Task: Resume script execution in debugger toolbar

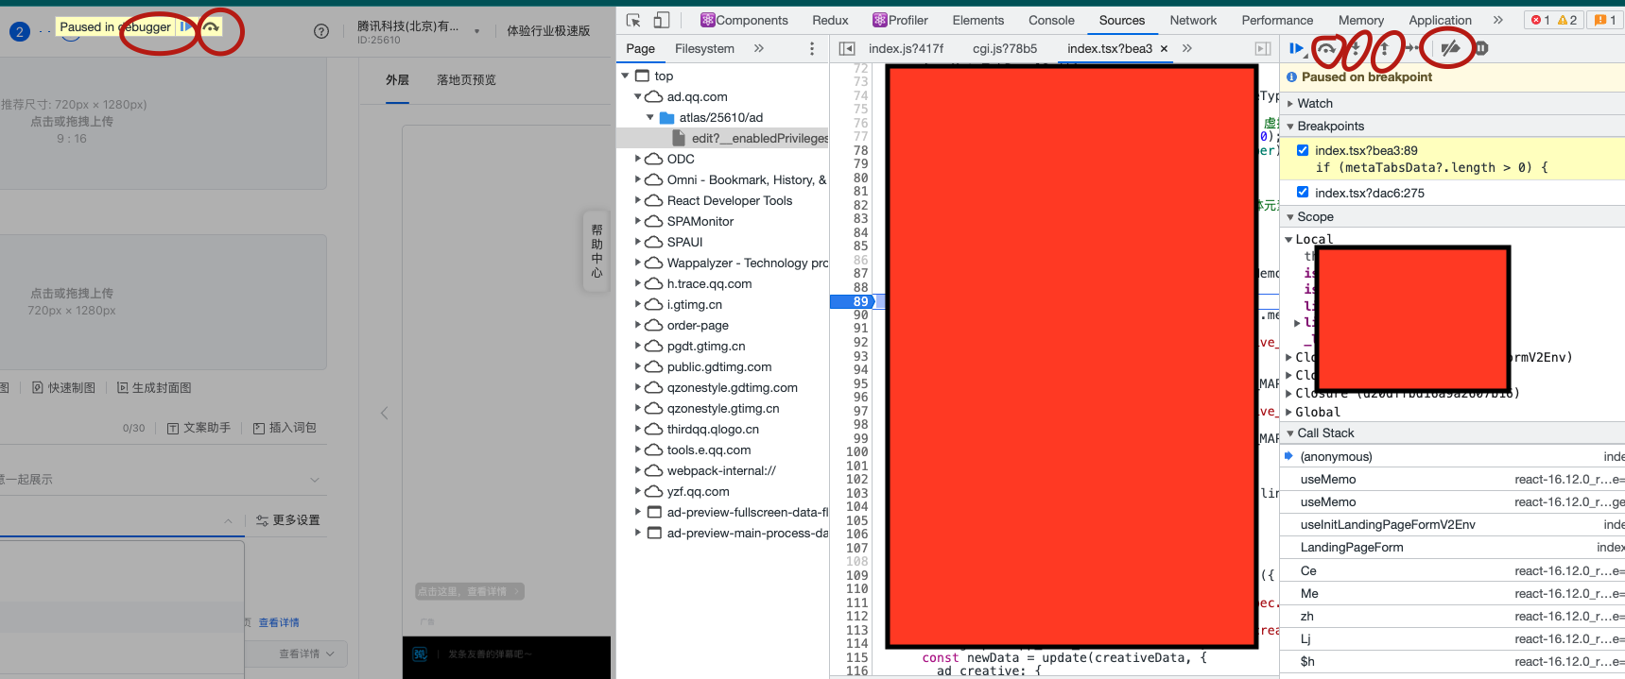Action: point(1296,48)
